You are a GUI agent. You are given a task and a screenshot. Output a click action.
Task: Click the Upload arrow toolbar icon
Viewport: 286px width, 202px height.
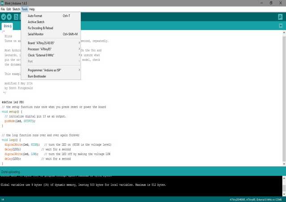pos(9,17)
